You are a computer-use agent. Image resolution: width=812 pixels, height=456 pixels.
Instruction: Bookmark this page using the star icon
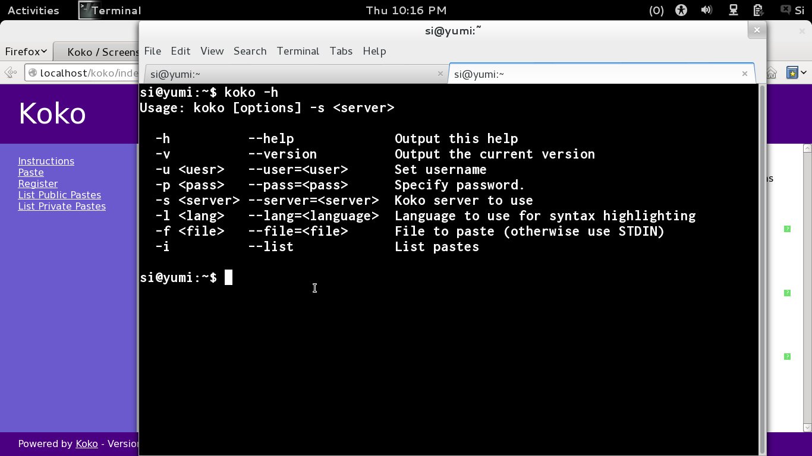792,72
